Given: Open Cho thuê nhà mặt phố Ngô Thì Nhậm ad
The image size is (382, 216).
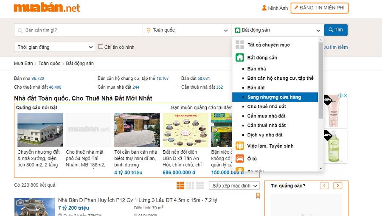Looking at the screenshot, I should tap(85, 158).
